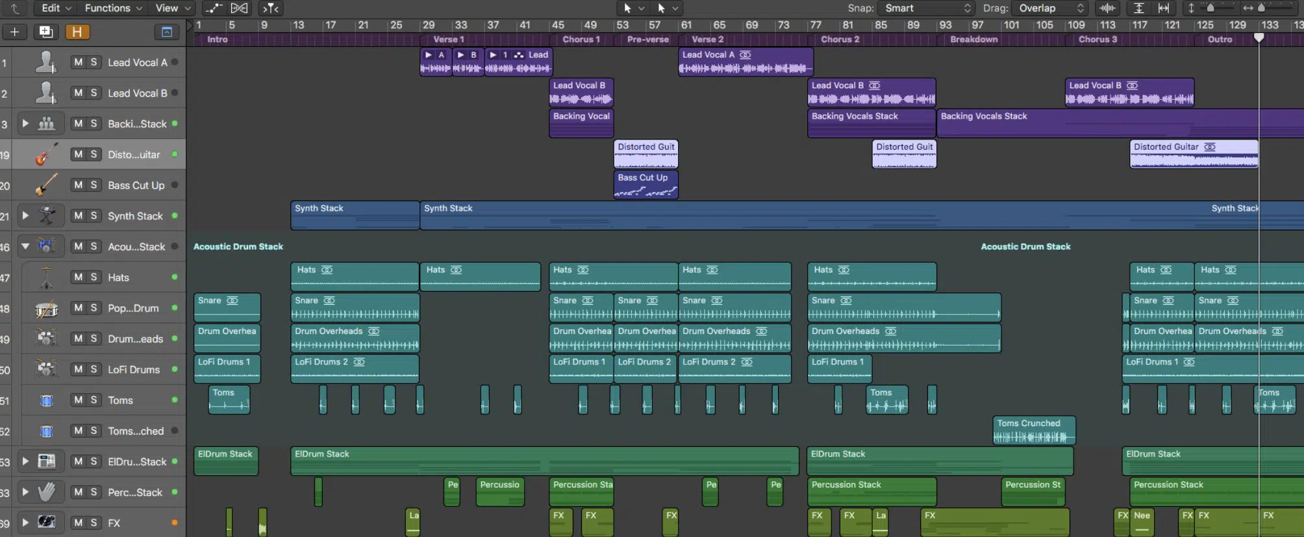Viewport: 1304px width, 537px height.
Task: Click the horizontal auto zoom icon
Action: [x=1164, y=8]
